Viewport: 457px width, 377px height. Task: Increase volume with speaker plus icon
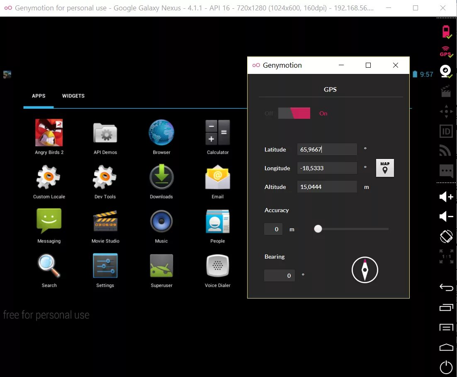tap(446, 197)
